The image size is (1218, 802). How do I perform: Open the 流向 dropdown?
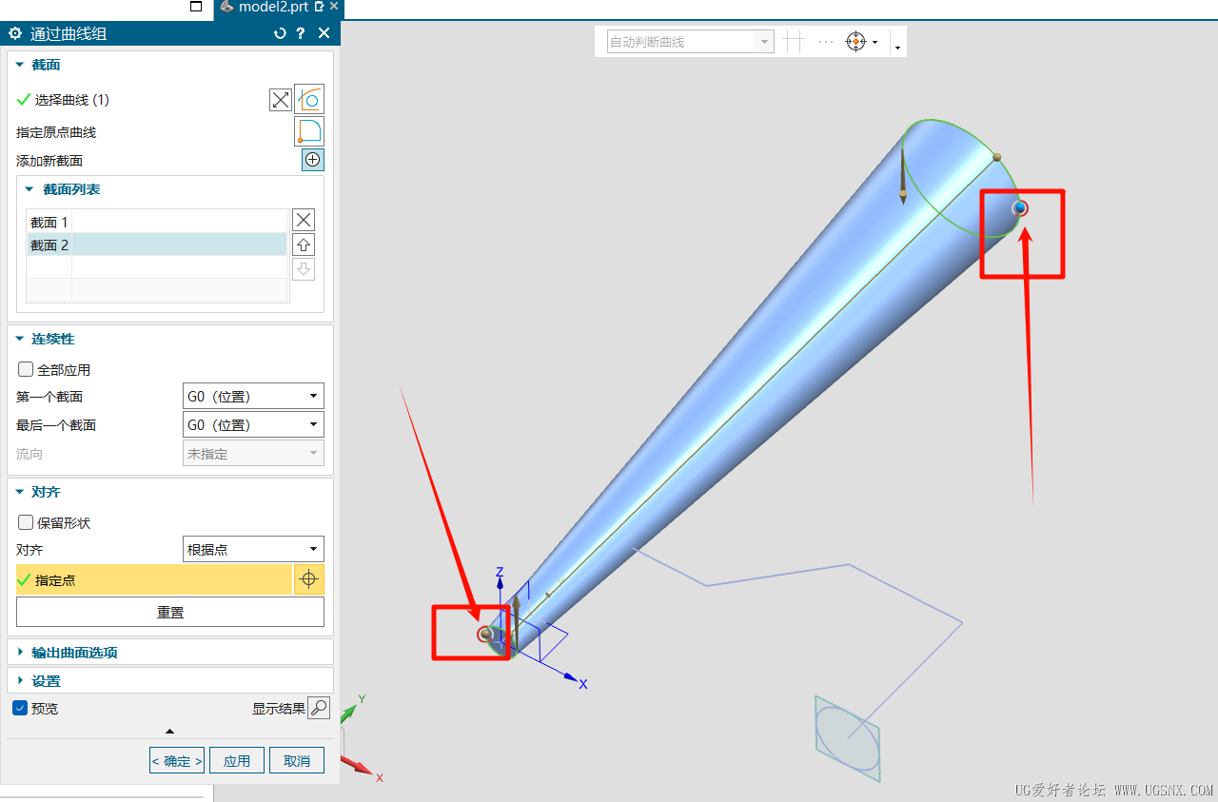253,453
